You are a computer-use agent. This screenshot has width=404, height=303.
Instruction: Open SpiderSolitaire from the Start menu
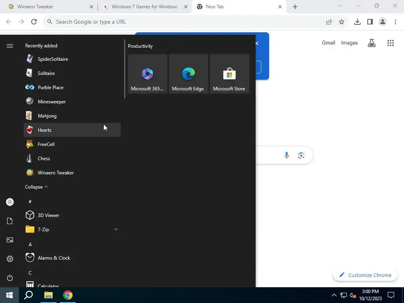pyautogui.click(x=72, y=59)
